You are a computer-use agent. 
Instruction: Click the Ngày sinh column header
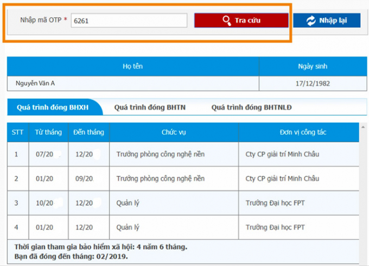pyautogui.click(x=312, y=66)
